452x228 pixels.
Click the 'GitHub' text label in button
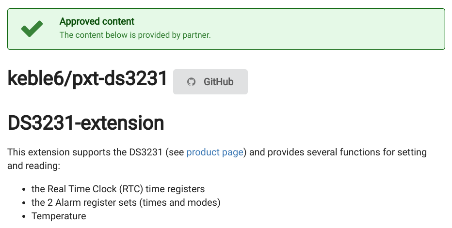218,82
